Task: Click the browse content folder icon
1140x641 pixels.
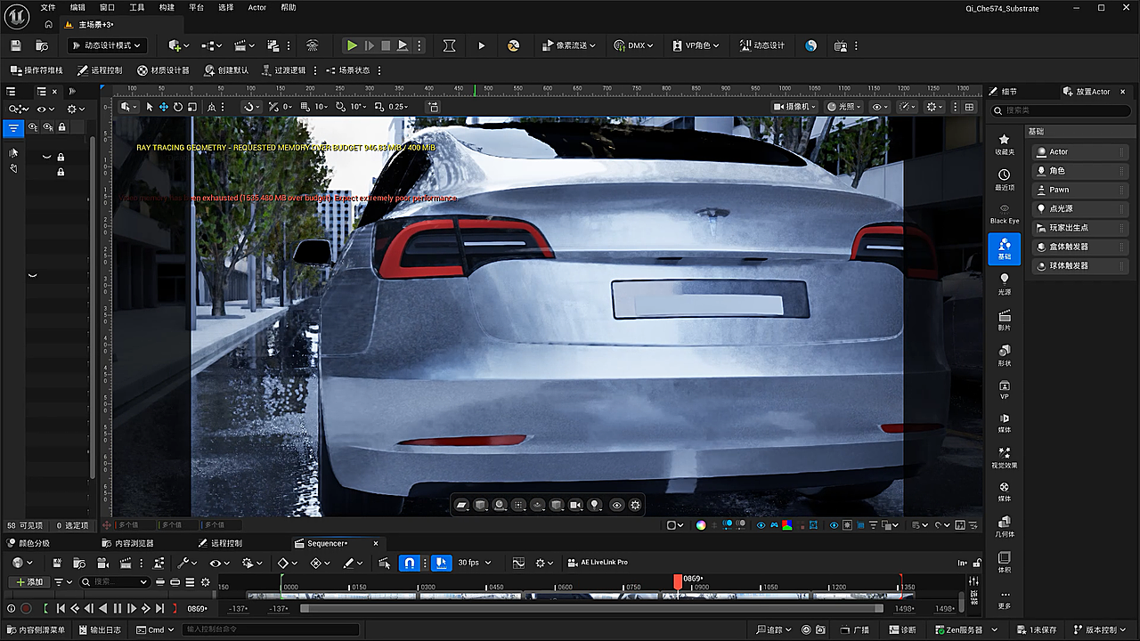Action: (x=42, y=45)
